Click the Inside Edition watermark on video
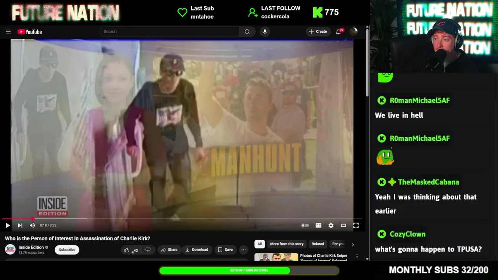The image size is (498, 280). 52,206
